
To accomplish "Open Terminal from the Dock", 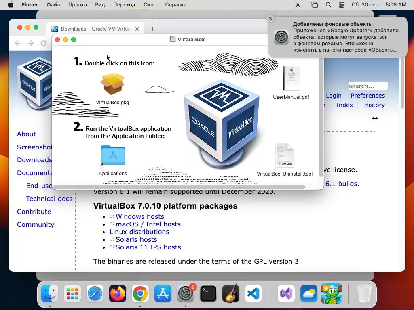I will pyautogui.click(x=208, y=293).
